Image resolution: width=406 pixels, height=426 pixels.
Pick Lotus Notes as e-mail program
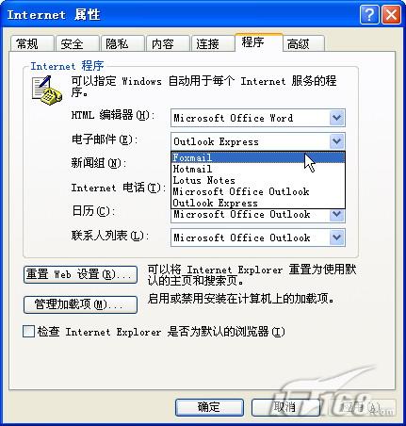click(258, 180)
